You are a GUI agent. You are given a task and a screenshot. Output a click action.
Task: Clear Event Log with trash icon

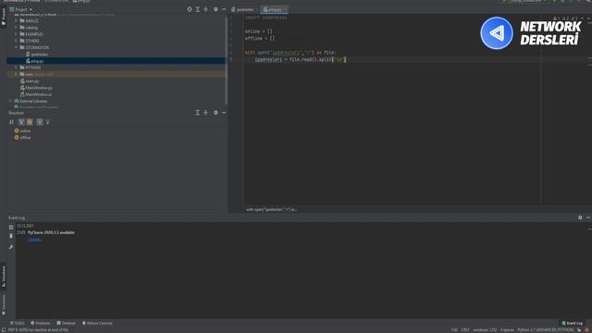(x=11, y=236)
